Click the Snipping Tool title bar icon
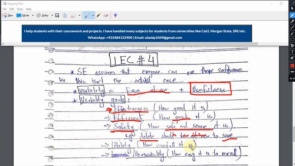Image resolution: width=295 pixels, height=166 pixels. 5,4
